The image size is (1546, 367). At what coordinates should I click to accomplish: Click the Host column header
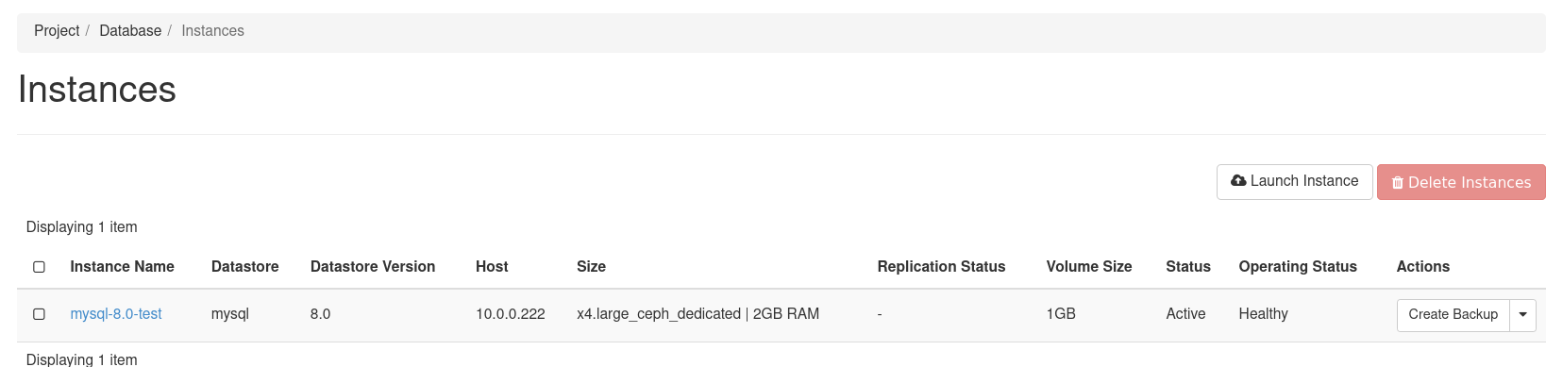tap(492, 267)
